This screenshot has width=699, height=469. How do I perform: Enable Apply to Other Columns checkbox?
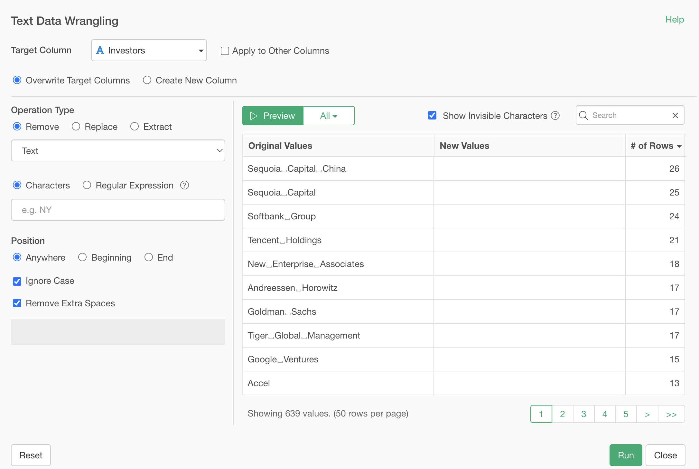pyautogui.click(x=225, y=51)
